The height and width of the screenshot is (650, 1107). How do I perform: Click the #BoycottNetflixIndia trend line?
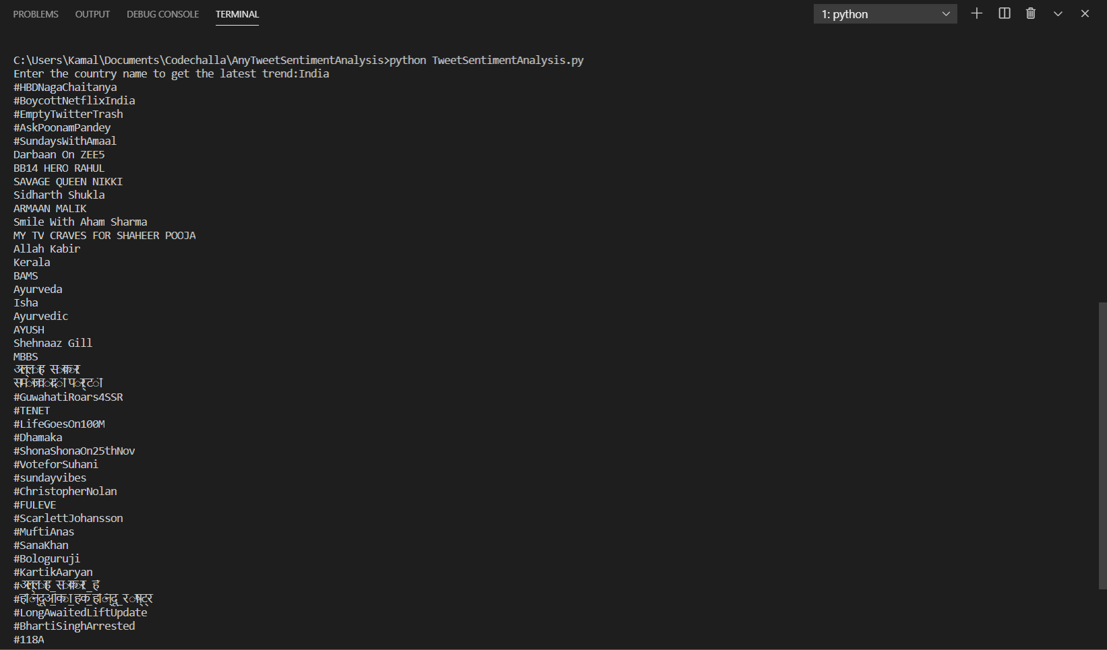[74, 100]
